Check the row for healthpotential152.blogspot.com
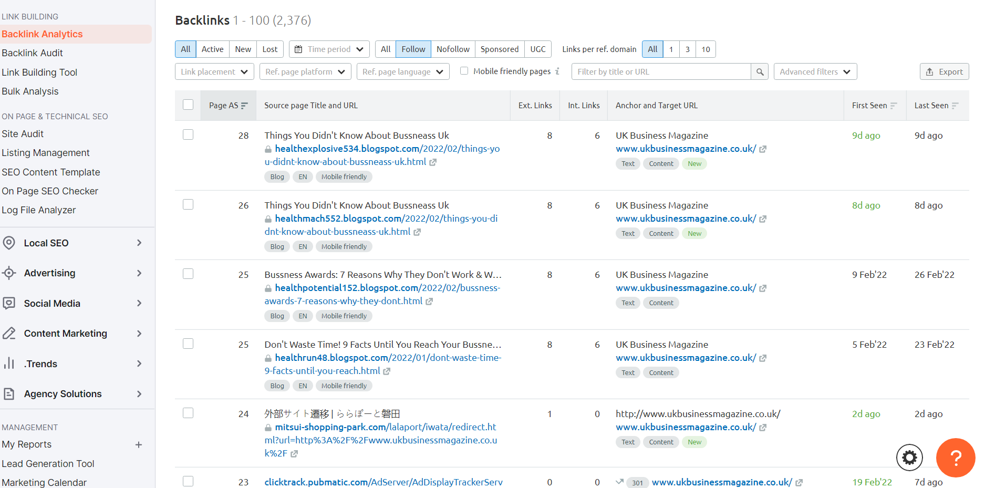Screen dimensions: 985x488 point(188,274)
